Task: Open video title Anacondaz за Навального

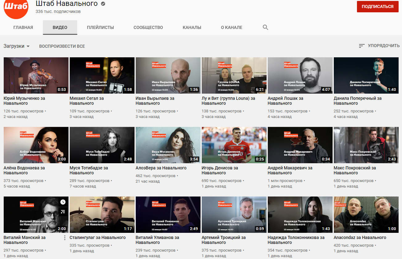Action: coord(360,237)
